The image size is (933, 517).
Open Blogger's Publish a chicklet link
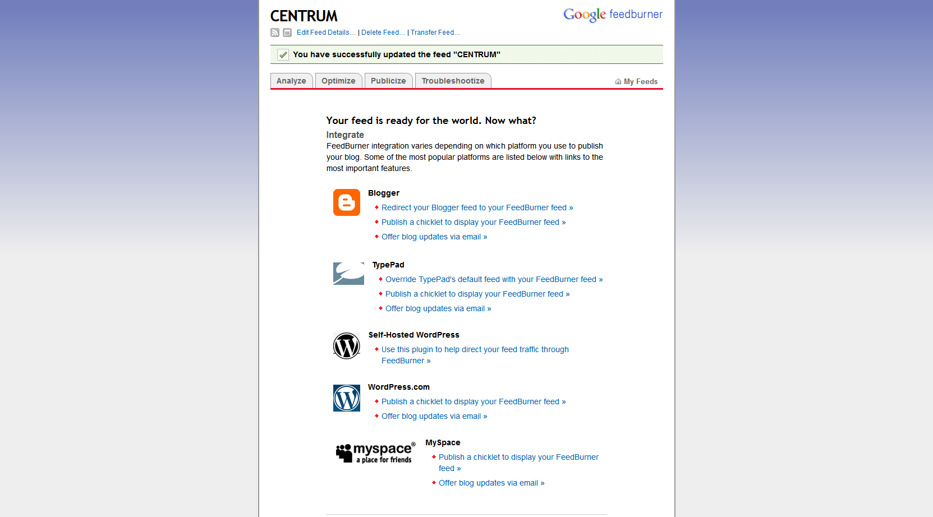coord(474,222)
